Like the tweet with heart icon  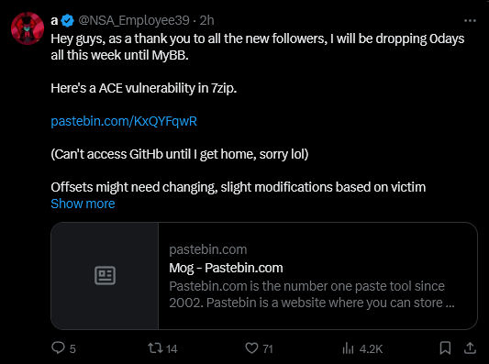coord(251,347)
